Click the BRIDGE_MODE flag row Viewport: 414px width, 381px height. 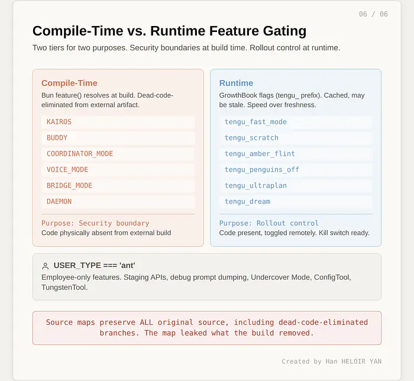(x=118, y=186)
